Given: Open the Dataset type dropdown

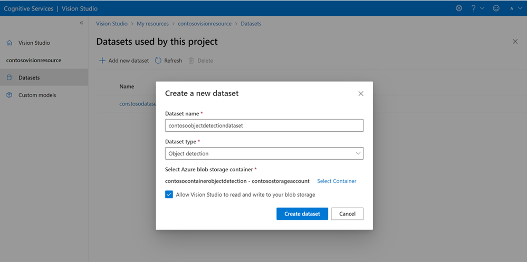Looking at the screenshot, I should [x=264, y=153].
